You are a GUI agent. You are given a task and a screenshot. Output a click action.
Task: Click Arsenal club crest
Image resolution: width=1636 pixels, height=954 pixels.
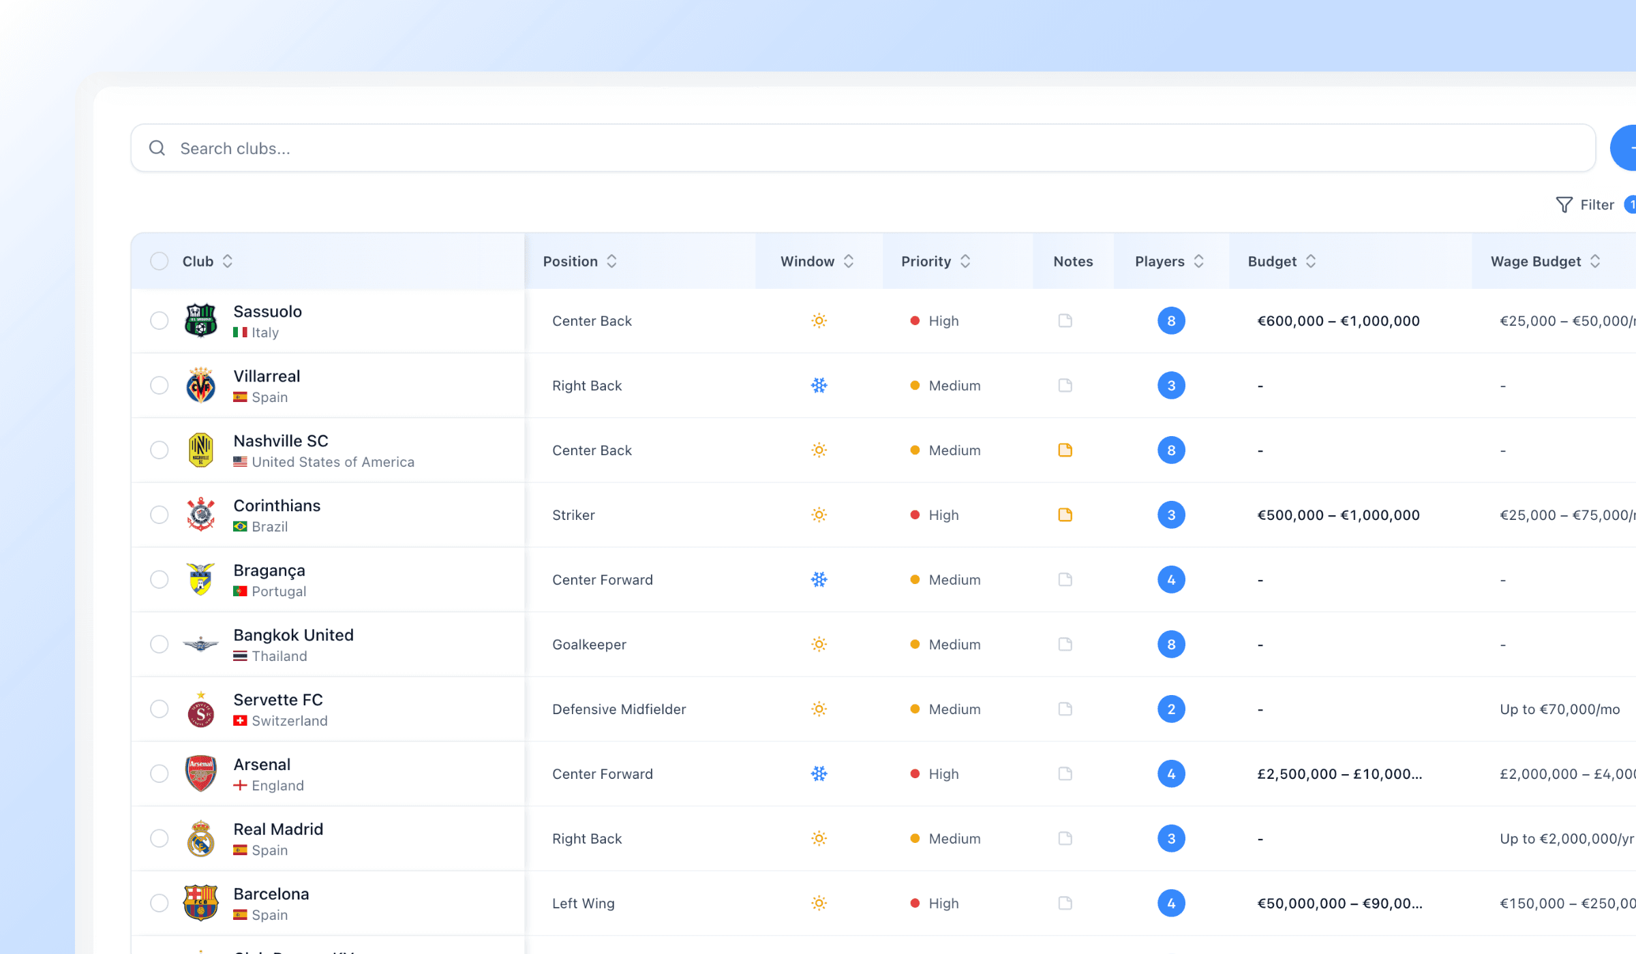200,773
